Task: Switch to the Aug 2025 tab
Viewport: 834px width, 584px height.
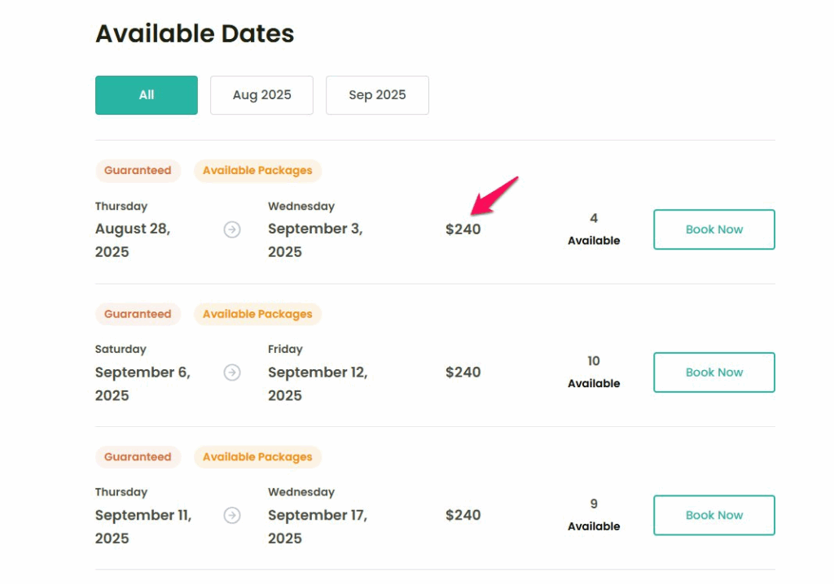Action: pos(261,95)
